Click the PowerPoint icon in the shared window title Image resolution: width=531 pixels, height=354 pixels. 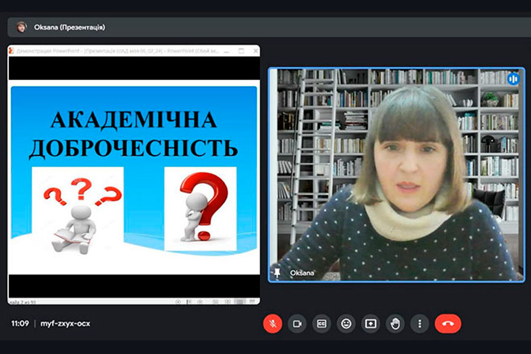click(11, 51)
